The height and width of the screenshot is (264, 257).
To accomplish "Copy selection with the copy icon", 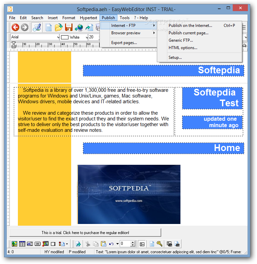I will 96,244.
